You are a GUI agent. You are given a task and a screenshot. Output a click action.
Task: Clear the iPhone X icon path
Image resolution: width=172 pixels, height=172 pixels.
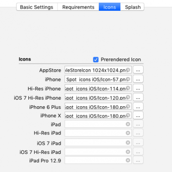coord(128,115)
